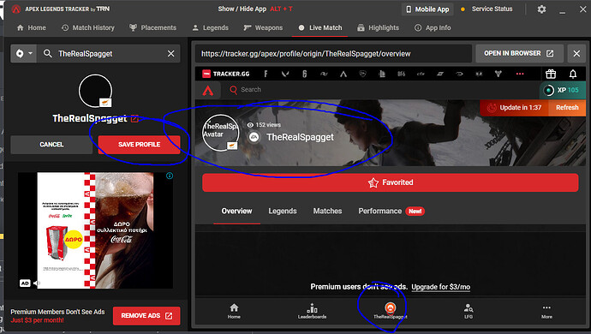Clear the TheRealSpagget search field

click(x=170, y=54)
